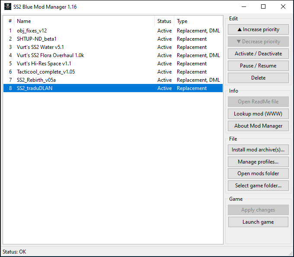Screen dimensions: 294x257
Task: Click the Type column header
Action: (x=198, y=21)
